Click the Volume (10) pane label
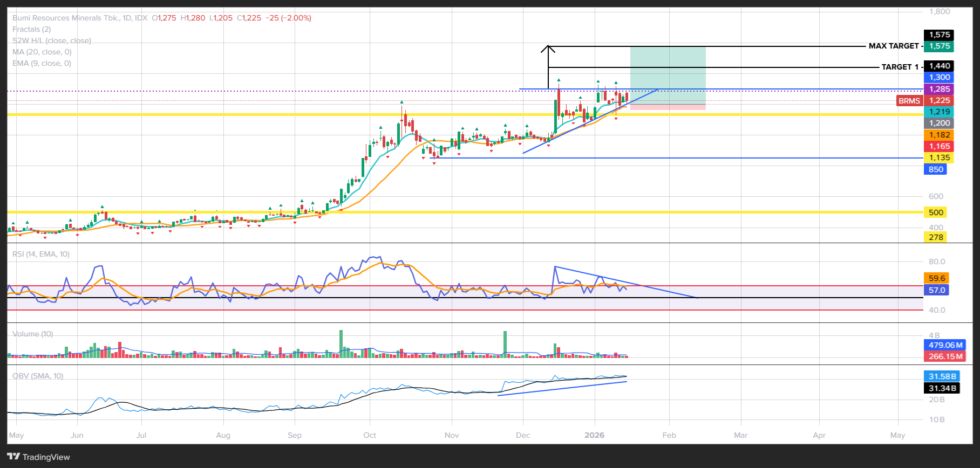Screen dimensions: 980x468 33,334
